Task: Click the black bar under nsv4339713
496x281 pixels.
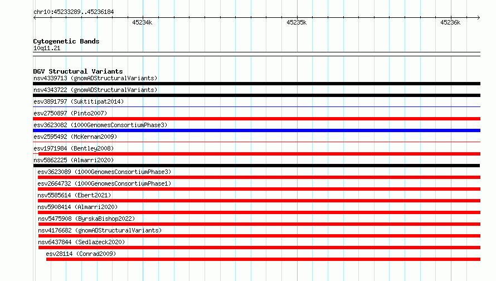Action: point(256,84)
